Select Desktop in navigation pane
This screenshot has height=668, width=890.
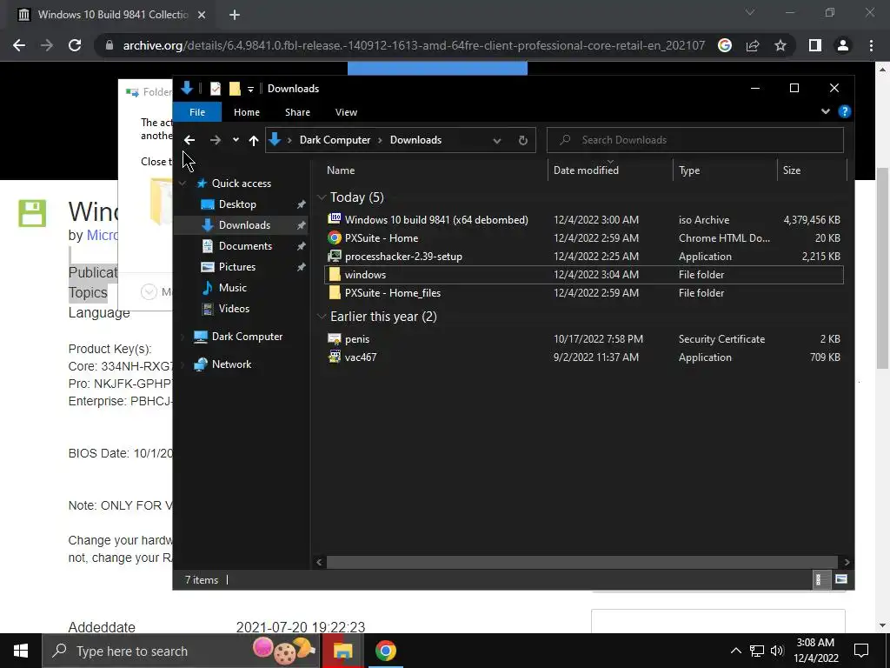click(x=237, y=204)
